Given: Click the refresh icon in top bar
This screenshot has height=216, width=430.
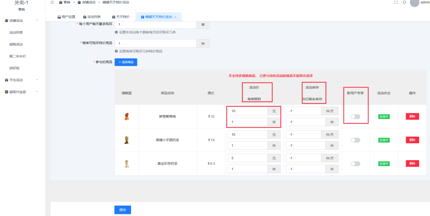Looking at the screenshot, I should (x=404, y=3).
